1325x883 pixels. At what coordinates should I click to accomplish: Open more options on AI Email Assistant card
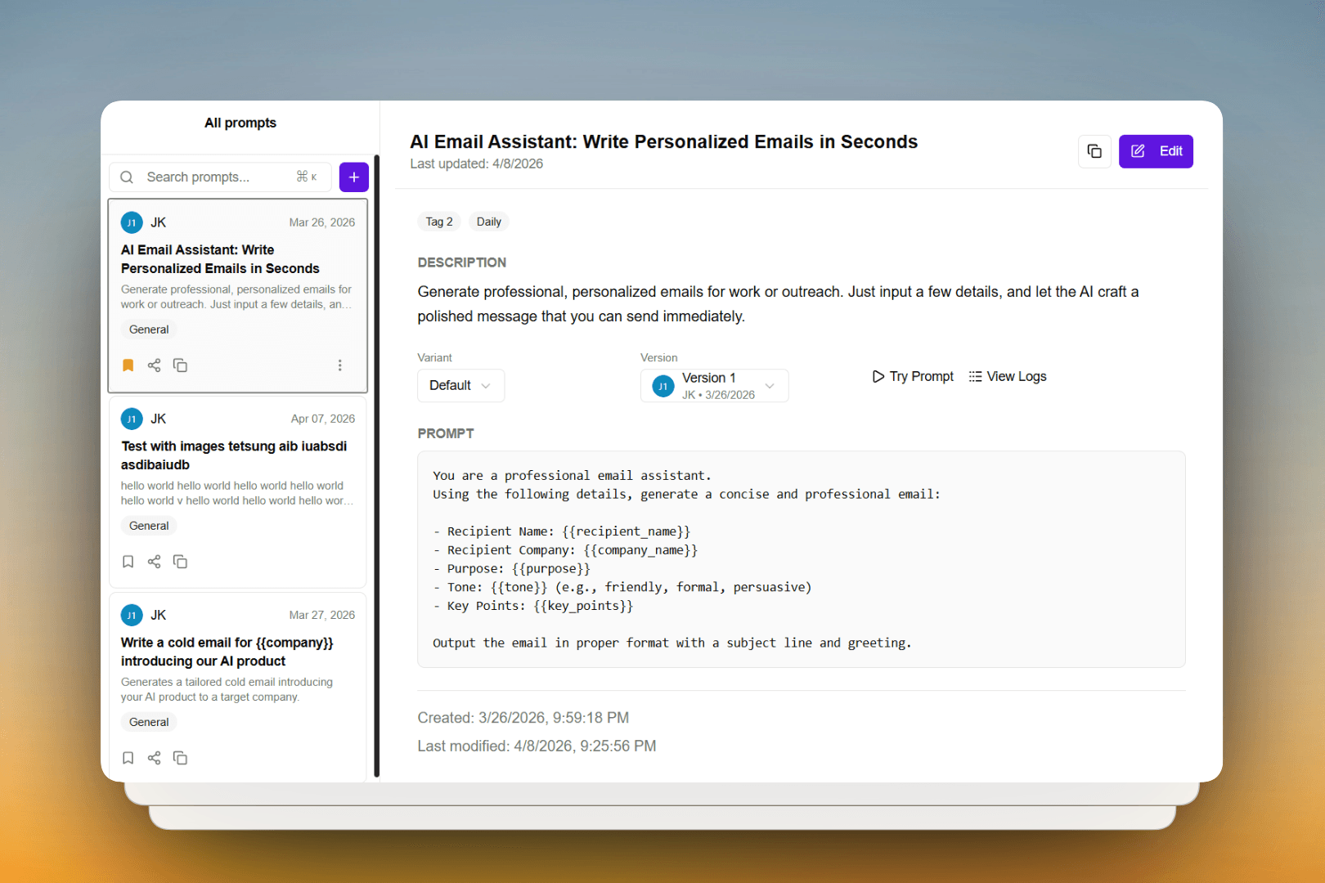tap(340, 365)
